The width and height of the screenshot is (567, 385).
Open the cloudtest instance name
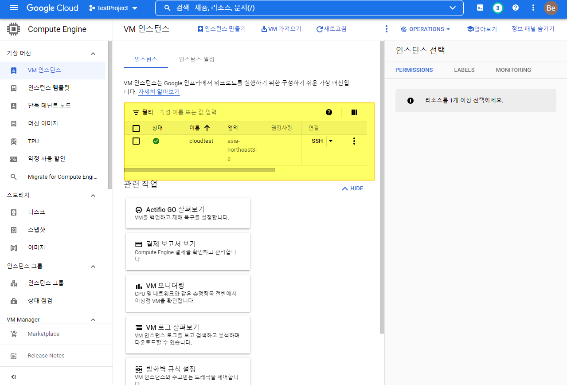point(201,141)
